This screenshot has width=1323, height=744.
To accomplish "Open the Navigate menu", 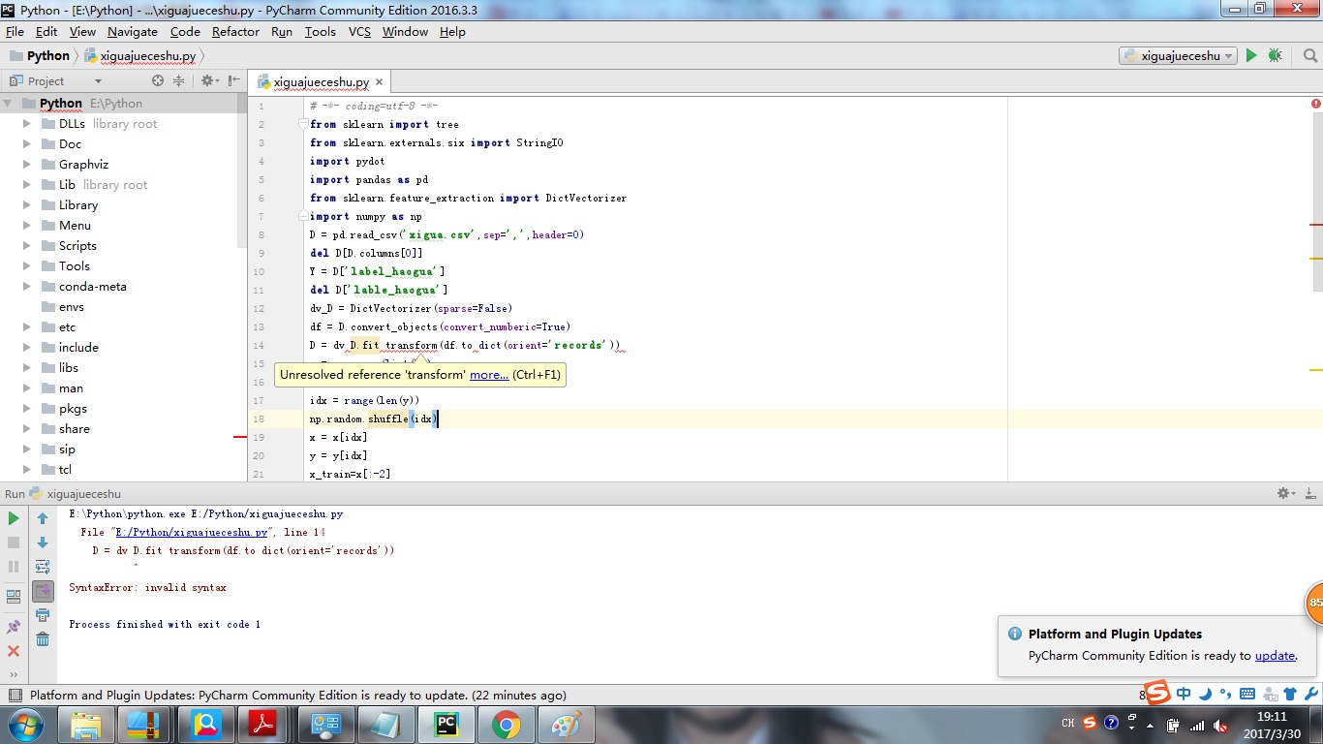I will coord(133,32).
